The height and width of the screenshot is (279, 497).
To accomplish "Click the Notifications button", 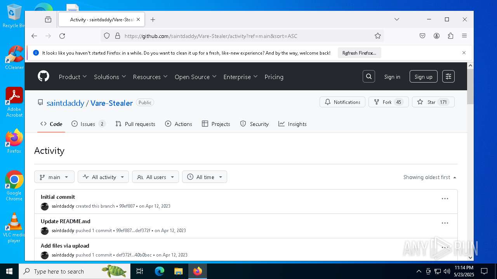I will [342, 102].
